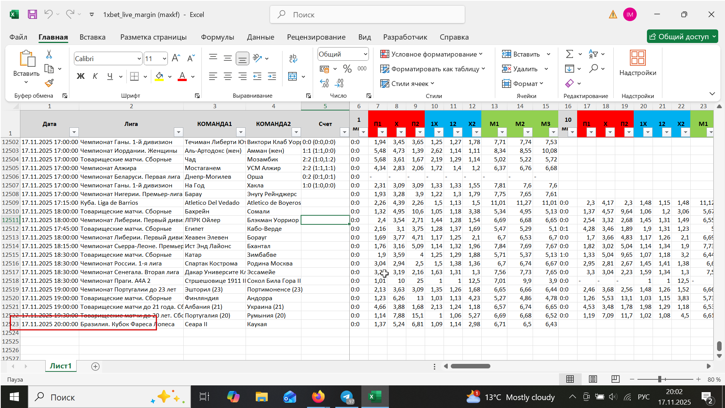Click the Cut scissors icon
The width and height of the screenshot is (725, 408).
click(x=49, y=55)
